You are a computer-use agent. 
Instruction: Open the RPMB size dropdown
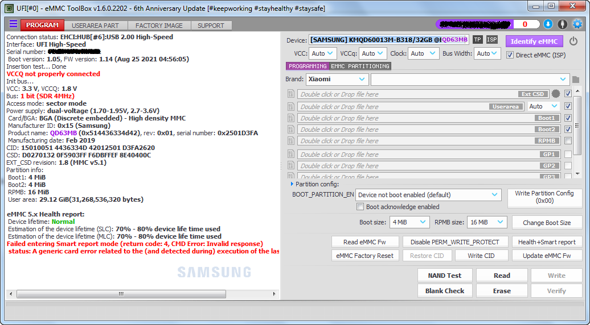[x=487, y=222]
